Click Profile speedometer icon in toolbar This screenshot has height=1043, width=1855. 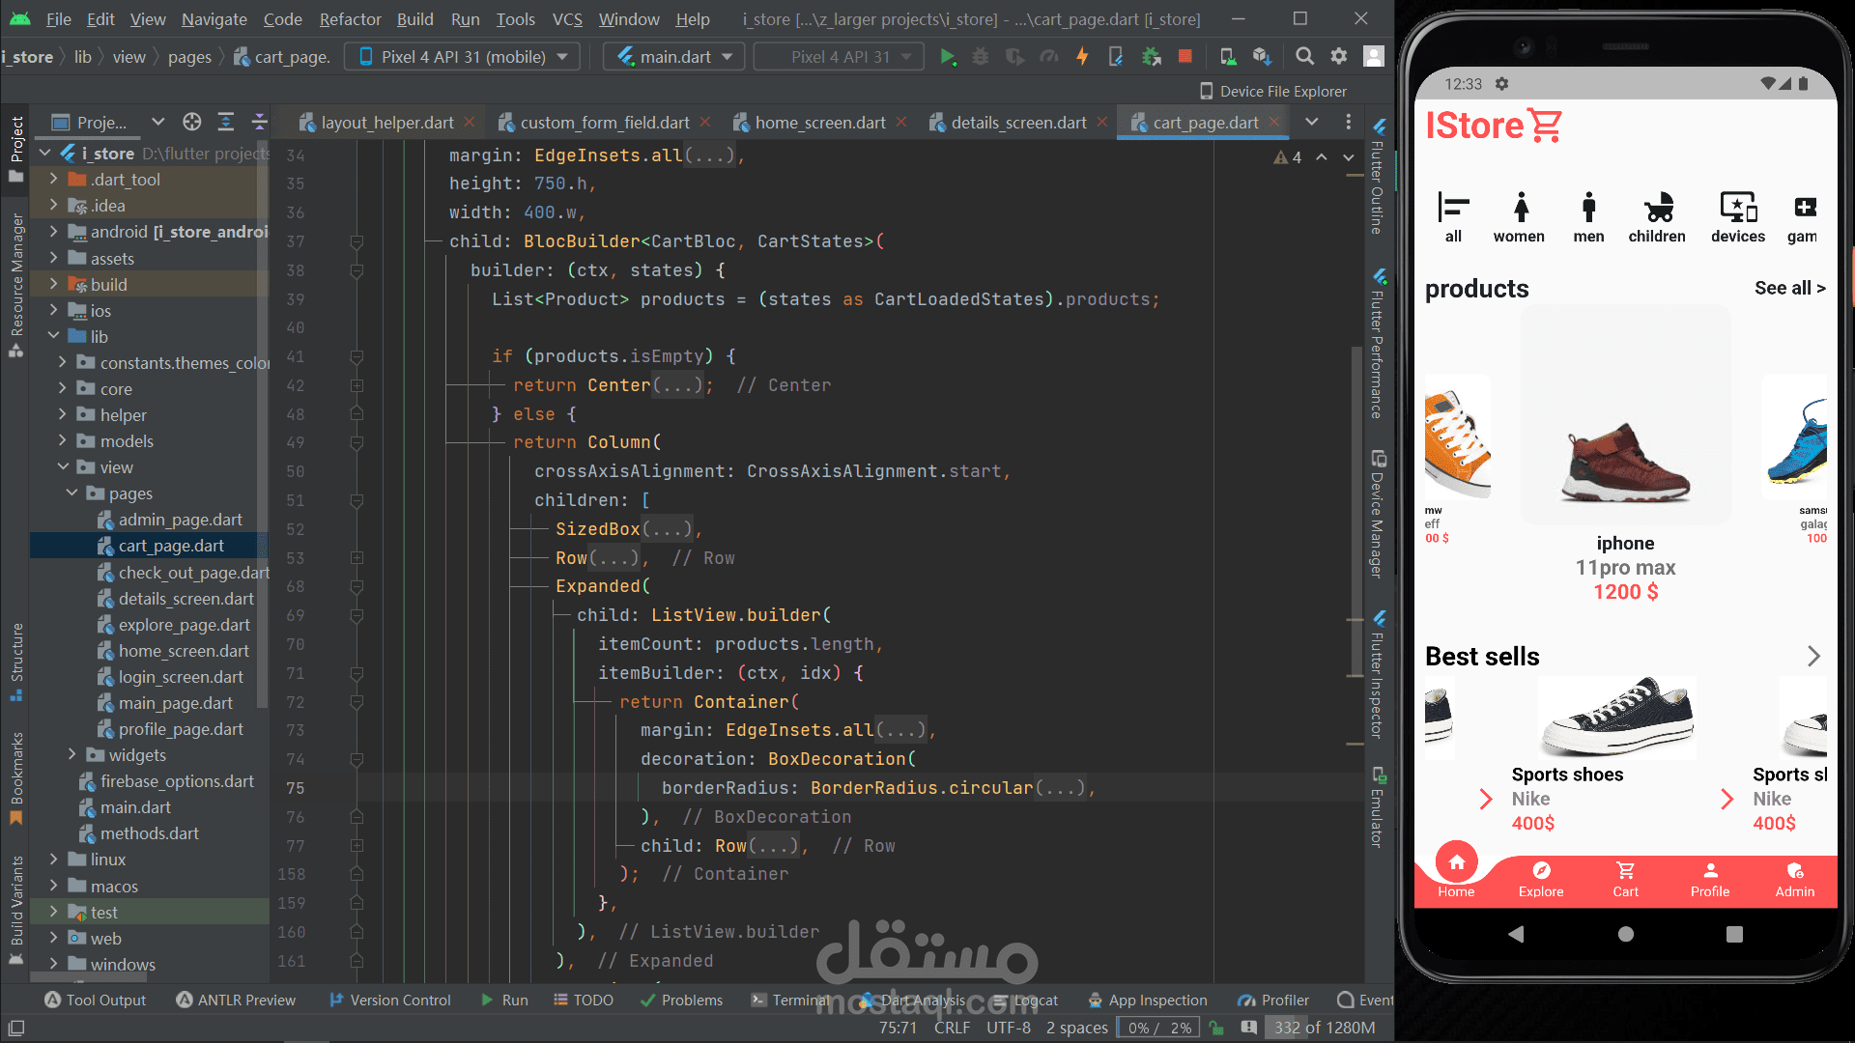pyautogui.click(x=1049, y=57)
